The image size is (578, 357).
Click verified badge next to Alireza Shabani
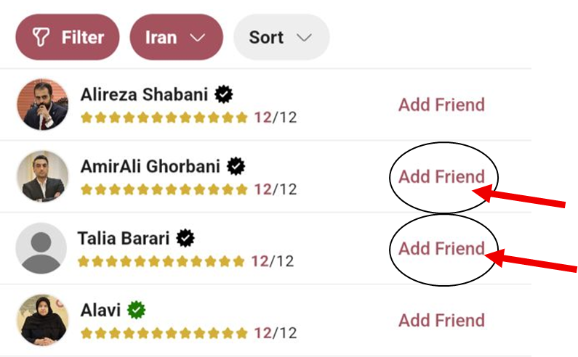tap(224, 94)
